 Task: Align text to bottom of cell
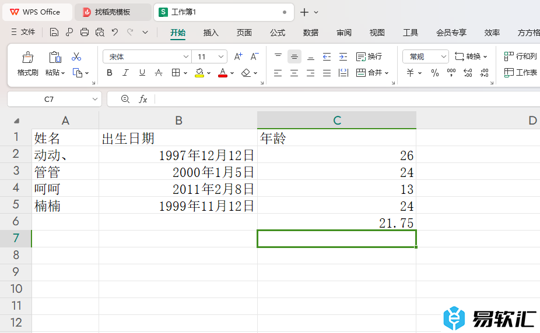[311, 56]
